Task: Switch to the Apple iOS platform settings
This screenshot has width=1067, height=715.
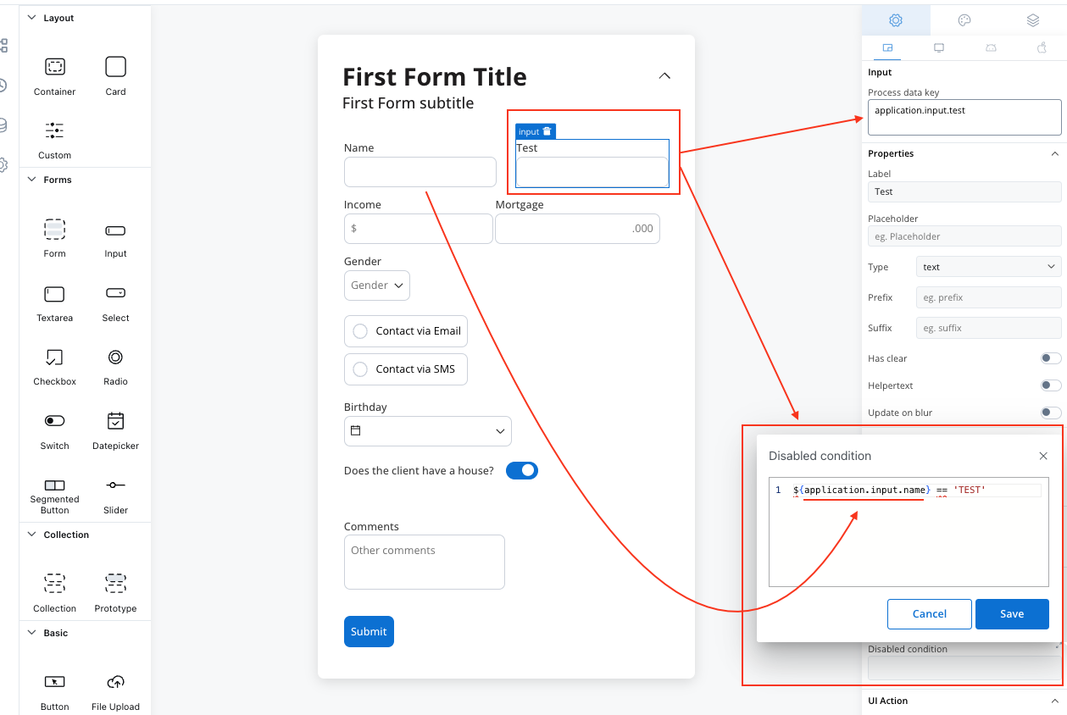Action: pos(1042,48)
